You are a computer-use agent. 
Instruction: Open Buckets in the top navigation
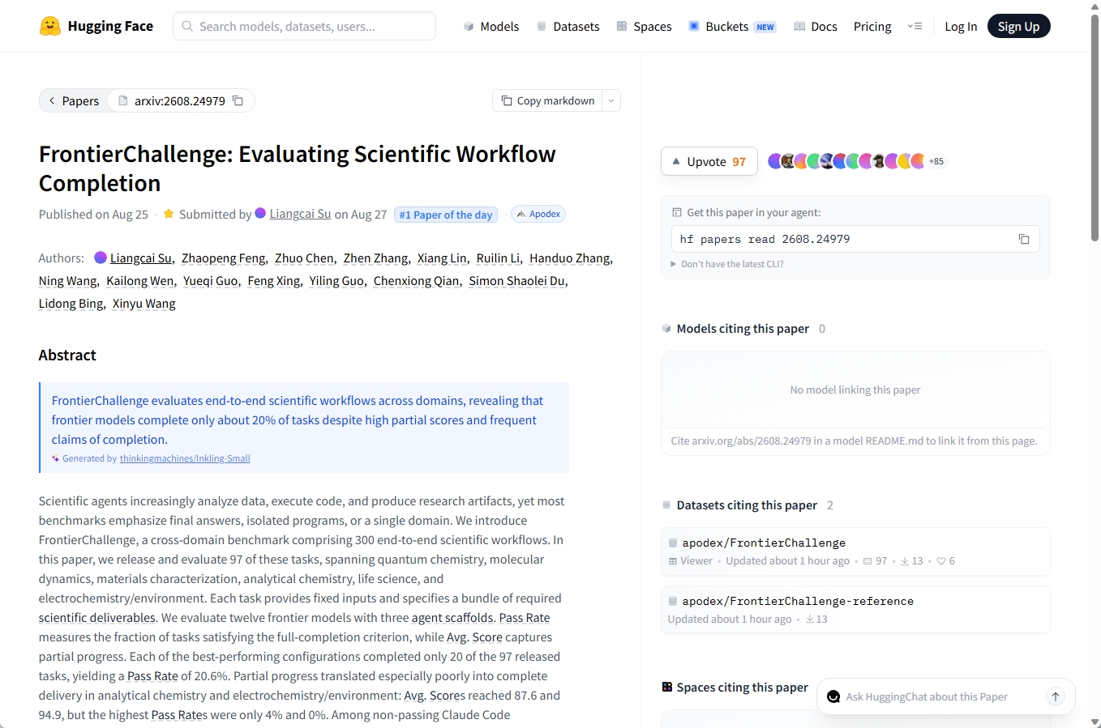[x=731, y=26]
